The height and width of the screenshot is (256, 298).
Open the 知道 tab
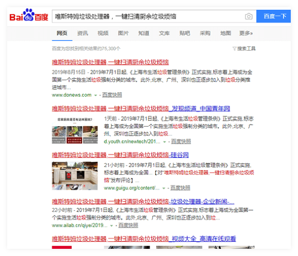click(x=143, y=33)
